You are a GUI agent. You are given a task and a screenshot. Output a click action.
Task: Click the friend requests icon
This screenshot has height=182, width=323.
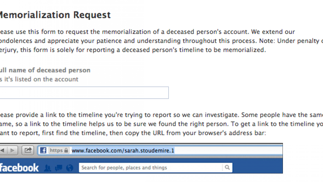47,168
